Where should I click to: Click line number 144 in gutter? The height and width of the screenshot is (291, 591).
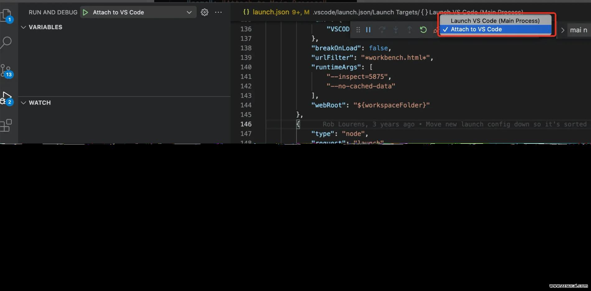246,105
